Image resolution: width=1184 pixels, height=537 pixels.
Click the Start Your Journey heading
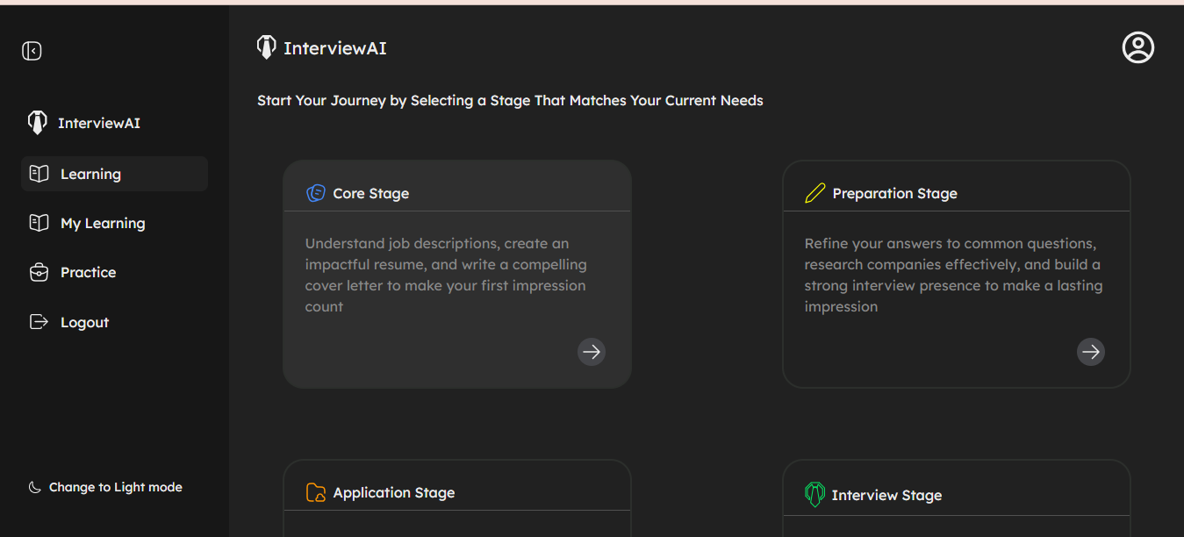510,101
